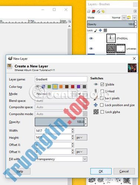
Task: Click the yellow legacy mode switch icon
Action: [x=129, y=18]
